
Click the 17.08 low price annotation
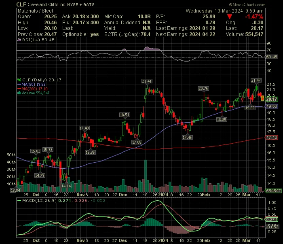click(137, 142)
